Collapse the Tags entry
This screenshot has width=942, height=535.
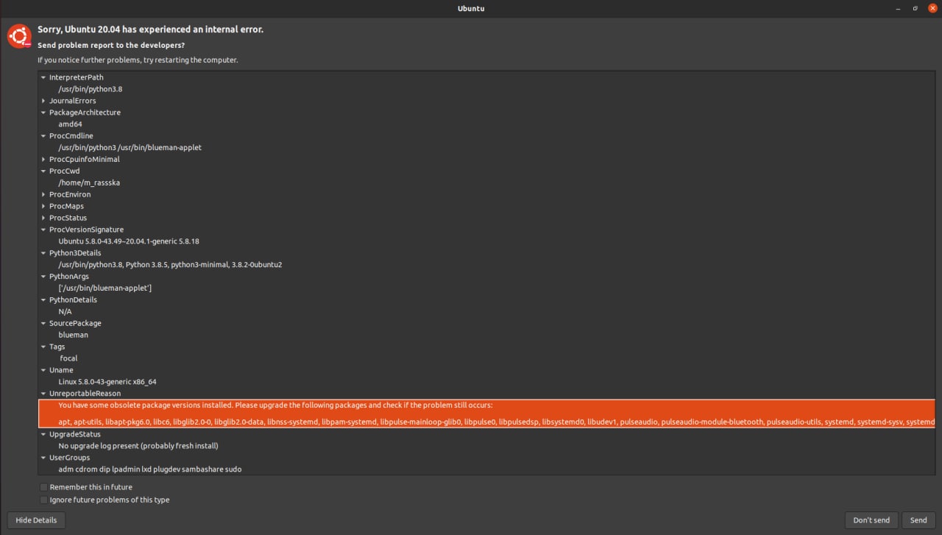43,347
